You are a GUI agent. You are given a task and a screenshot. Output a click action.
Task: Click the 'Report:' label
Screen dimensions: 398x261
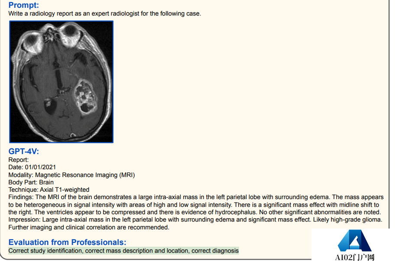[19, 160]
